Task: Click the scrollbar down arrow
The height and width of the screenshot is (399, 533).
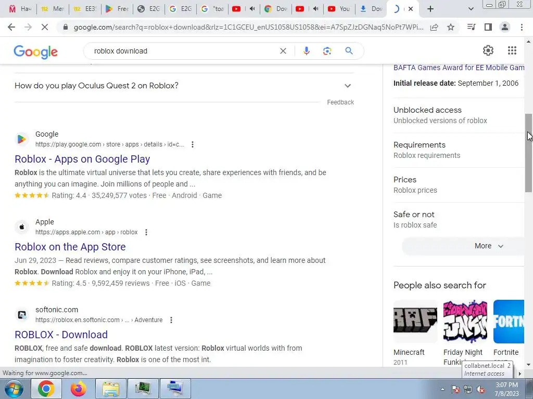Action: 529,365
